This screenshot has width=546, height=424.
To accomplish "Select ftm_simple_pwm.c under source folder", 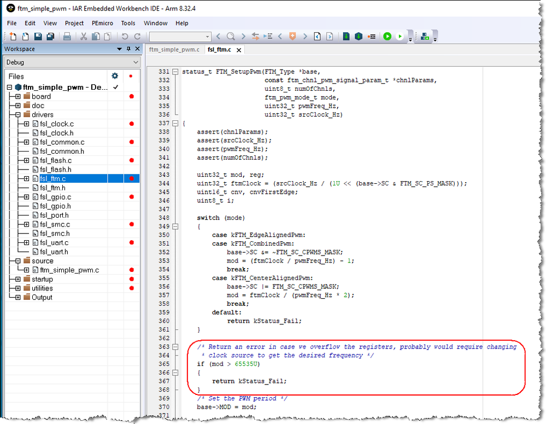I will 69,270.
